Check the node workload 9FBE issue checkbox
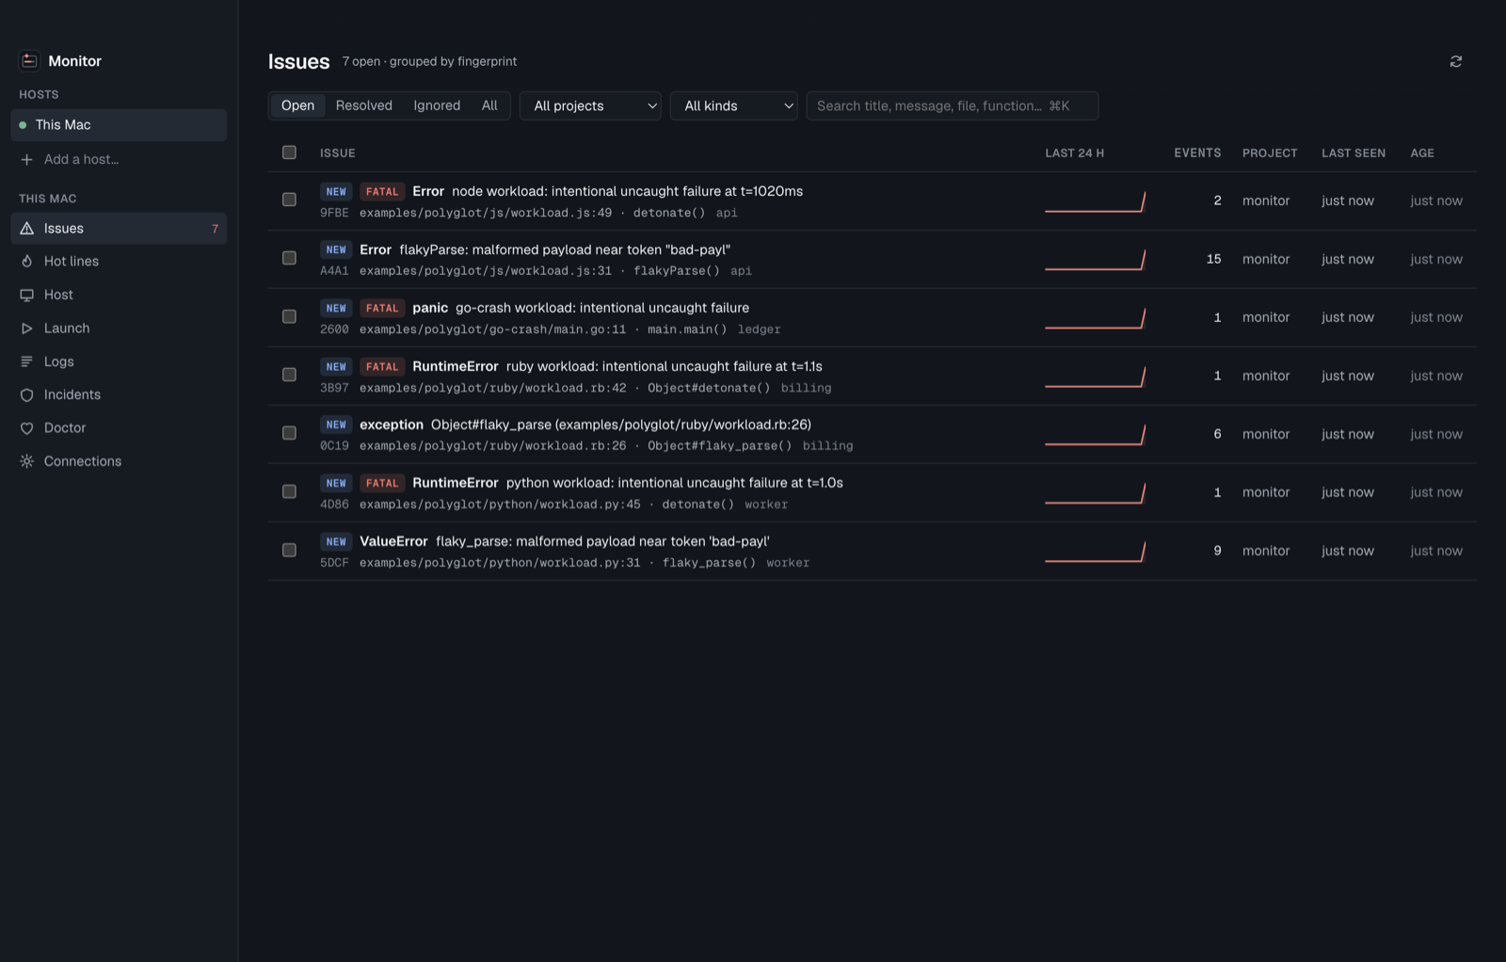1506x962 pixels. pos(289,200)
